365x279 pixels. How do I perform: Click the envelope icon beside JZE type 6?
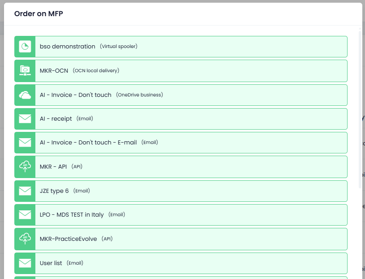coord(25,191)
